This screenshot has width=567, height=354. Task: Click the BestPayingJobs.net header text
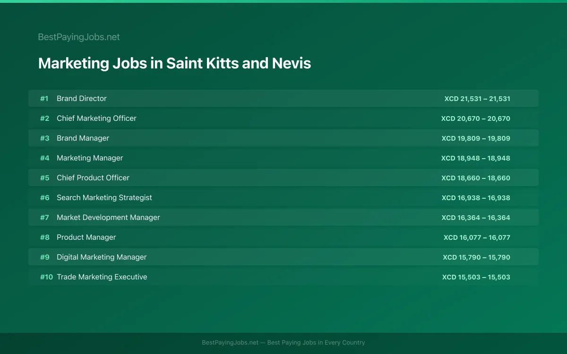[x=79, y=37]
